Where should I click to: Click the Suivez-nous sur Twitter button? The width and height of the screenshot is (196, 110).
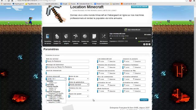click(x=140, y=7)
